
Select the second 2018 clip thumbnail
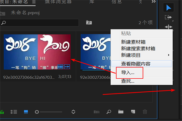[96, 52]
